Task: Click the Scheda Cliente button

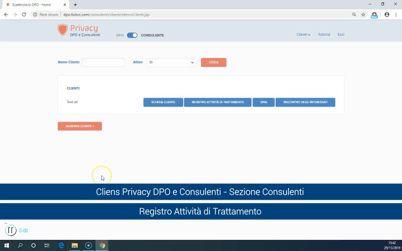Action: tap(163, 103)
